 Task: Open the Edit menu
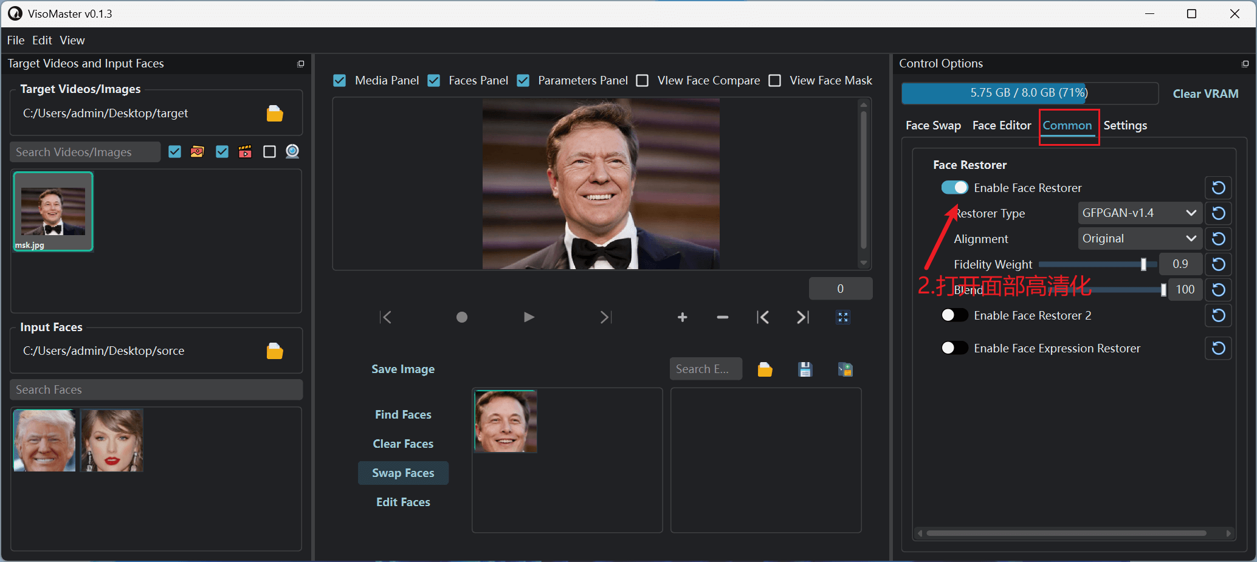click(x=42, y=40)
